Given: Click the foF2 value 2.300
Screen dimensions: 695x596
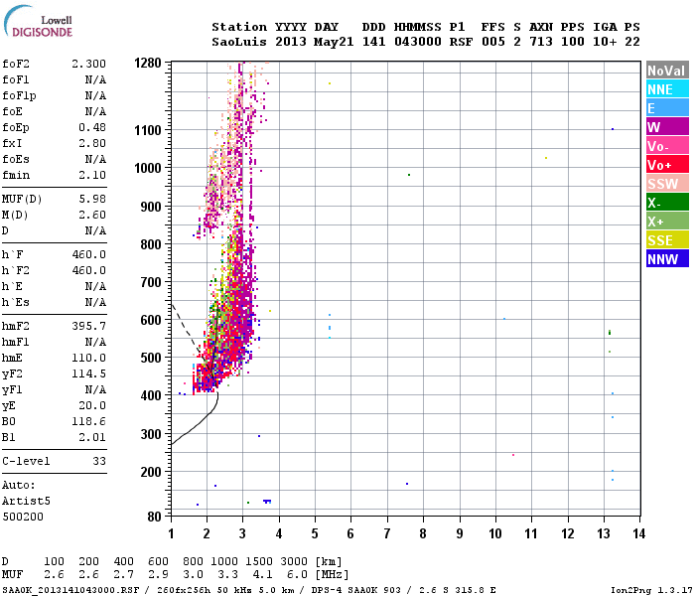Looking at the screenshot, I should point(88,64).
